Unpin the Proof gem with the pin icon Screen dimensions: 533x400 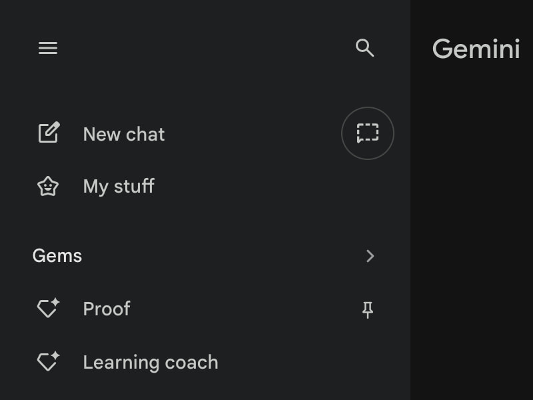pos(368,309)
